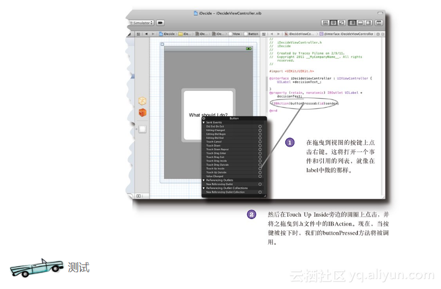Click the First Responder orange cube icon

(x=142, y=112)
